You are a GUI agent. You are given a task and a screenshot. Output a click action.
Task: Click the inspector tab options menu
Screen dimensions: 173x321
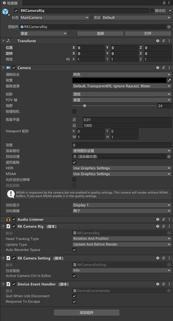169,3
